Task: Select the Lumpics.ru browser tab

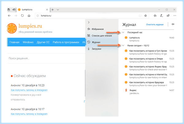Action: tap(33, 9)
